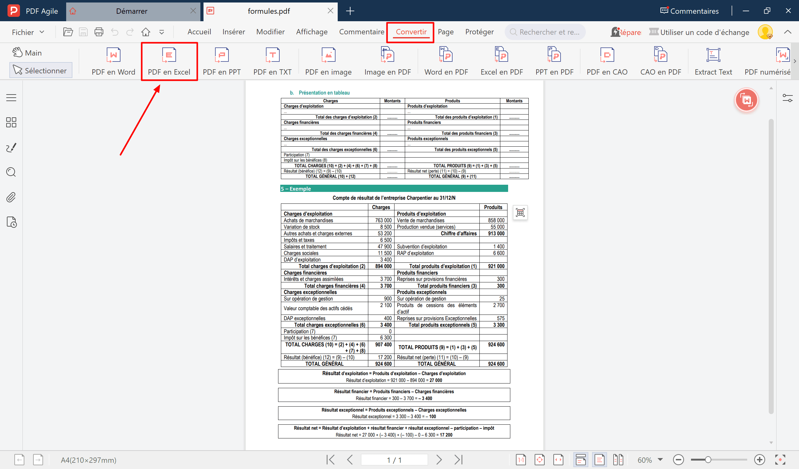Click the zoom slider handle
This screenshot has width=799, height=469.
coord(708,460)
